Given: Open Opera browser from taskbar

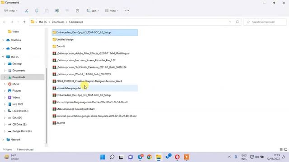Looking at the screenshot, I should click(177, 157).
